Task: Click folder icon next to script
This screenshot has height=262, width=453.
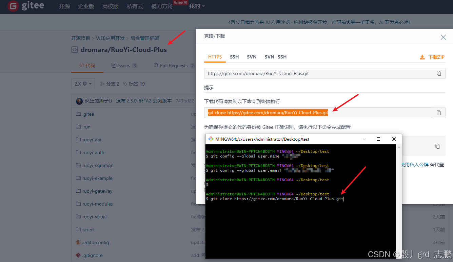Action: (x=78, y=230)
